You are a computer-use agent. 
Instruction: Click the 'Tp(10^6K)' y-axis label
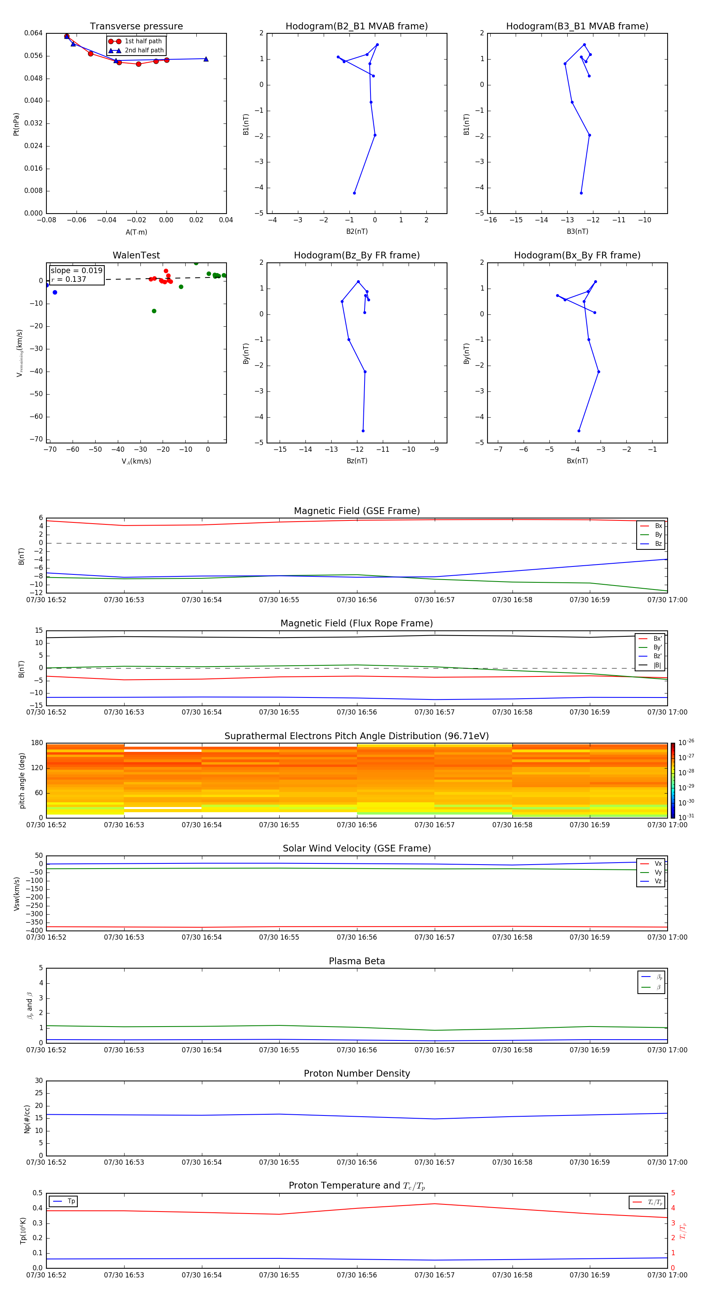pyautogui.click(x=23, y=1231)
